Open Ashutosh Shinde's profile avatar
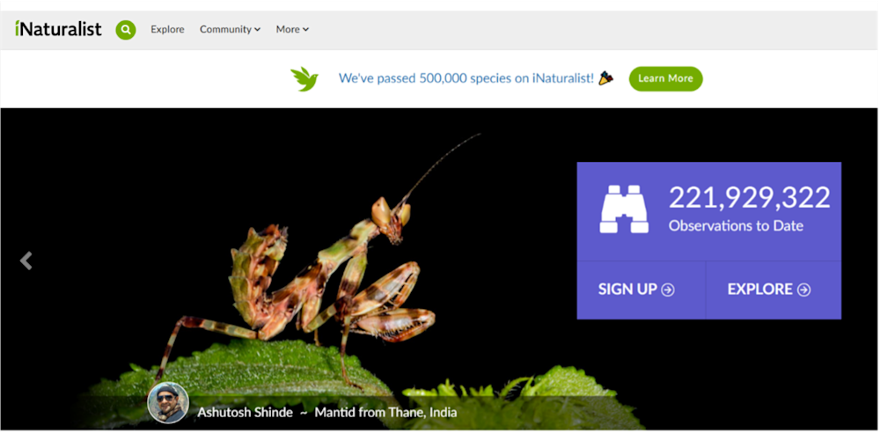 (x=168, y=403)
